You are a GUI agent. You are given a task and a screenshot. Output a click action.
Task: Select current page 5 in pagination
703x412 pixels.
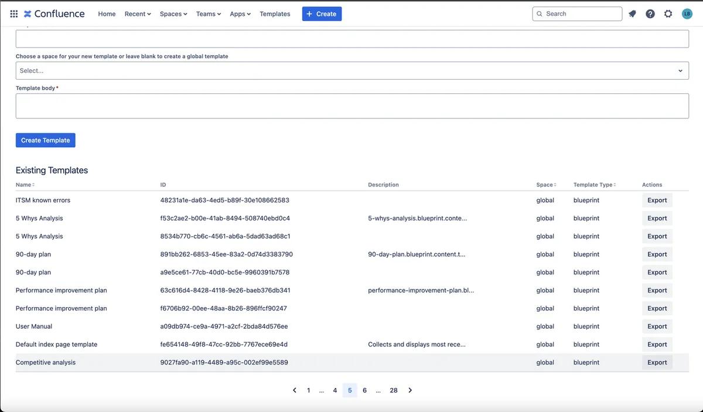tap(350, 390)
